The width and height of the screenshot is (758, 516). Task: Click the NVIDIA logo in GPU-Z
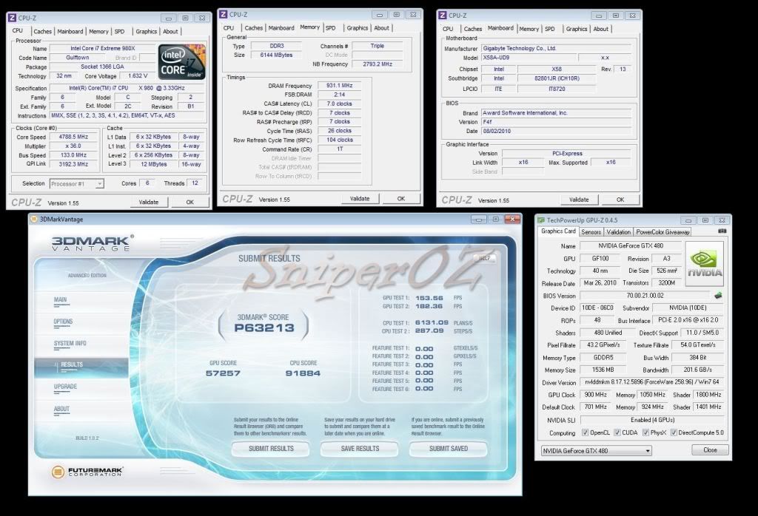tap(705, 265)
